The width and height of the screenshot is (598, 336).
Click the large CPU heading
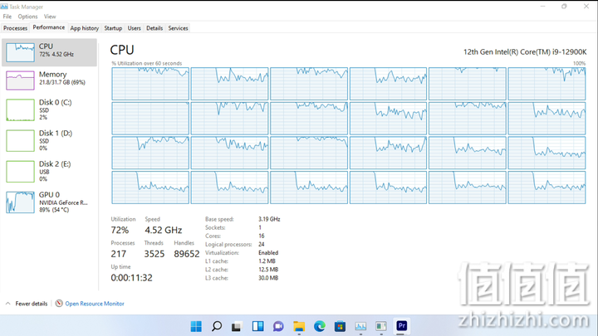click(122, 50)
